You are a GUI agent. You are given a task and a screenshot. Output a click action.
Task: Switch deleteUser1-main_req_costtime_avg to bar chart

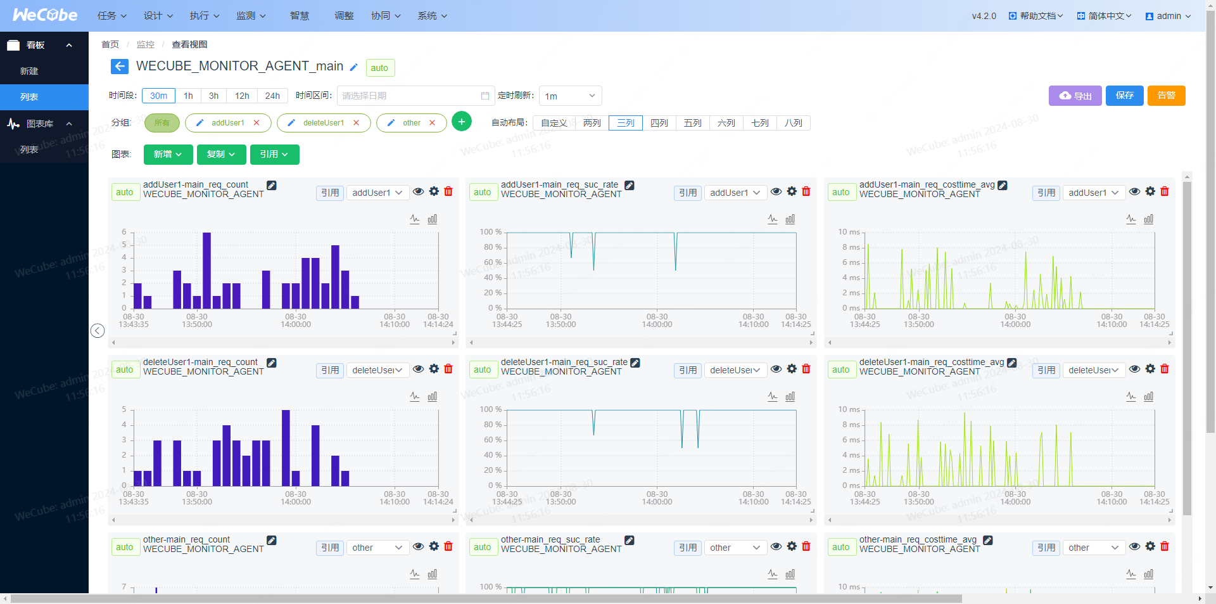pos(1148,397)
